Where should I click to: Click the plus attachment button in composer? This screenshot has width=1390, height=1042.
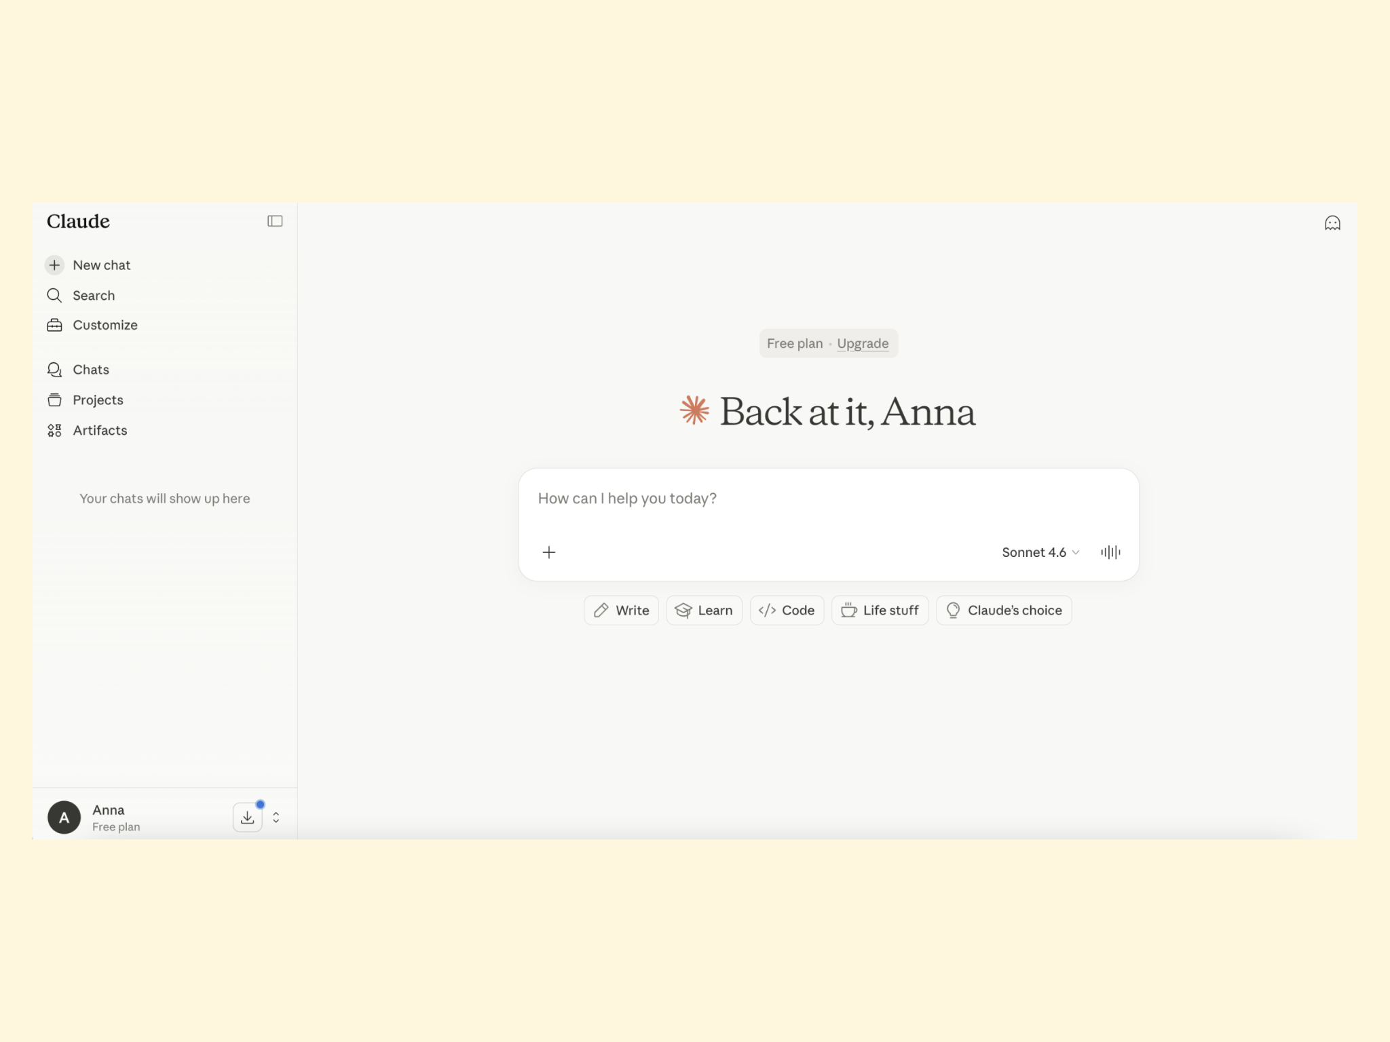tap(549, 552)
